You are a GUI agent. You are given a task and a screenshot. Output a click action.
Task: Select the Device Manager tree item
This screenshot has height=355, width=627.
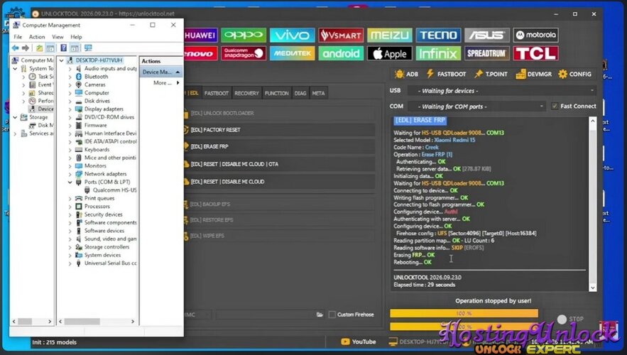tap(42, 109)
